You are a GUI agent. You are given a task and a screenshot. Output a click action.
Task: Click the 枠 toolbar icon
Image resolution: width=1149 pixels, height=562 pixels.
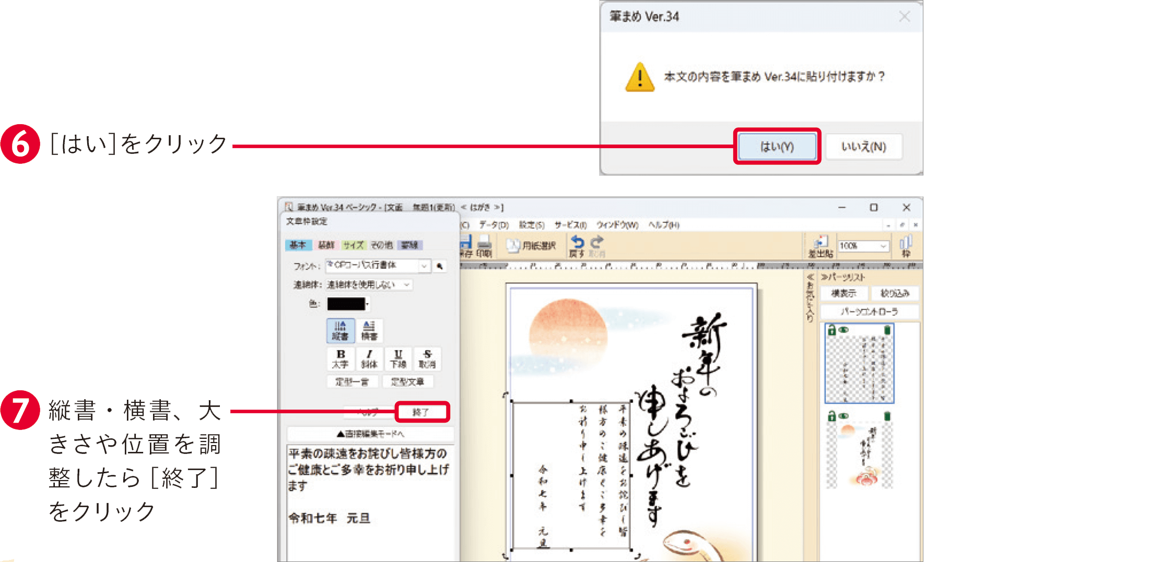click(906, 246)
